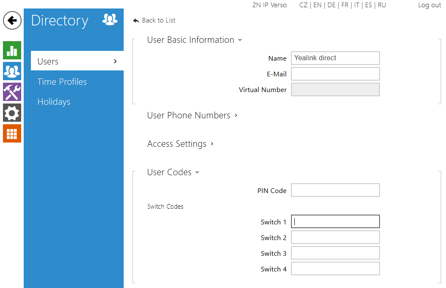Click the Switch 2 code field

[x=335, y=238]
